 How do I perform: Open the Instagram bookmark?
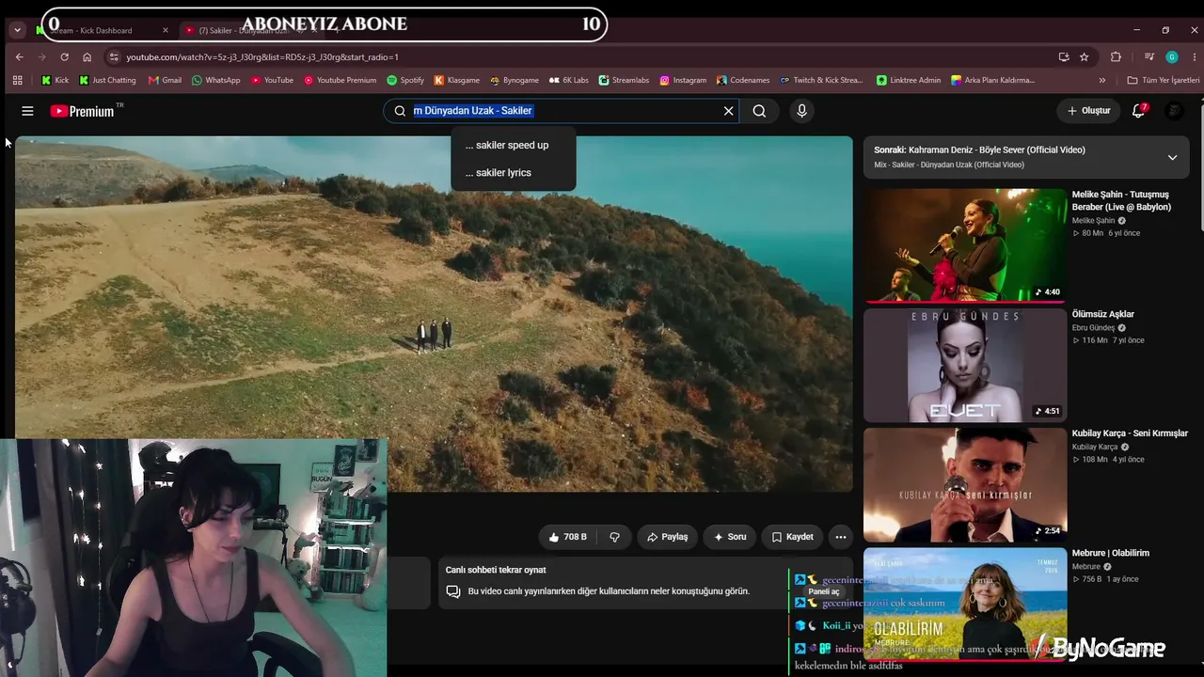pyautogui.click(x=683, y=81)
